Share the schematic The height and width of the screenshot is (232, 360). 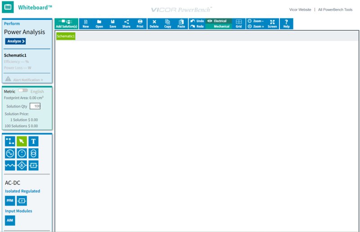pos(126,24)
